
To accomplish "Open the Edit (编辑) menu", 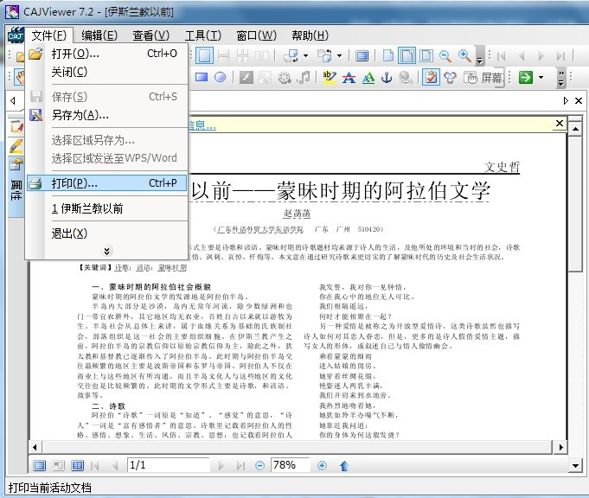I will pyautogui.click(x=99, y=35).
